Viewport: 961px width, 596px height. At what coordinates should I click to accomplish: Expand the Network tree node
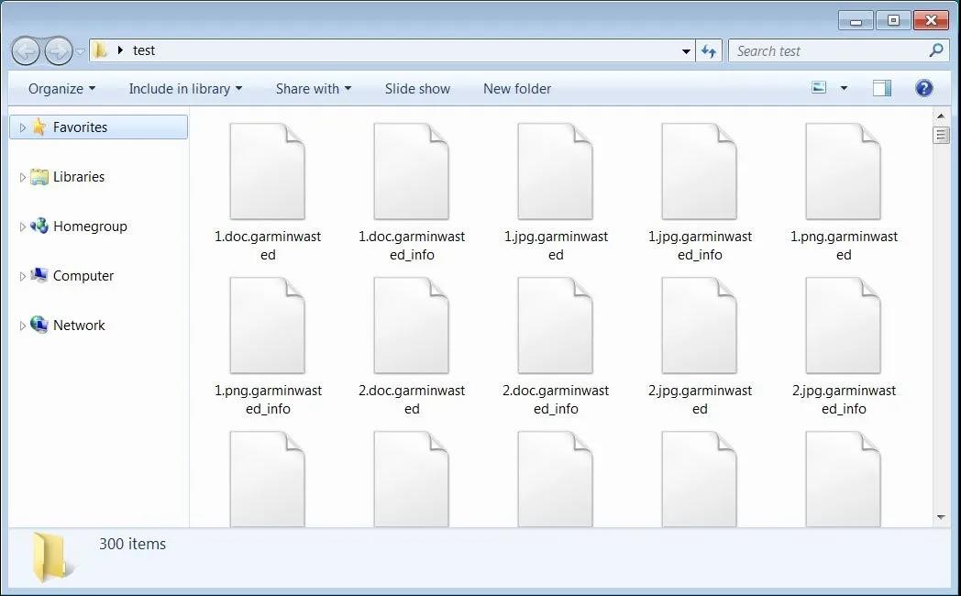(22, 326)
